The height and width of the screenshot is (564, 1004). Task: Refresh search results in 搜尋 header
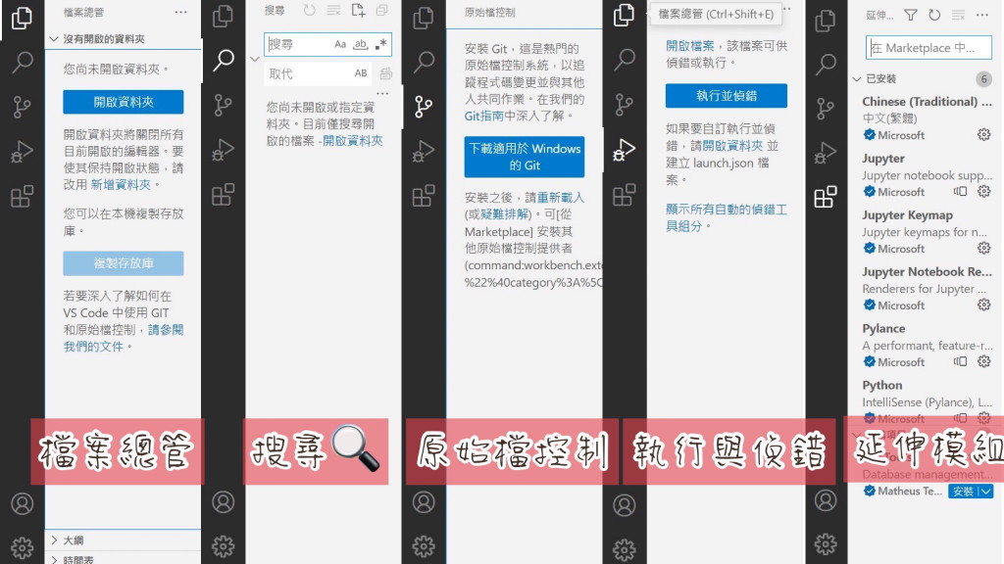coord(309,10)
